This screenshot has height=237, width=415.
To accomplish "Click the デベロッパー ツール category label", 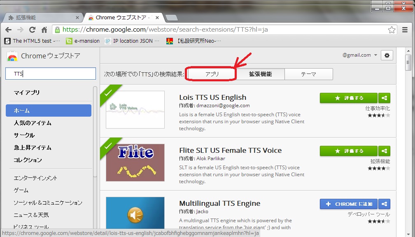I will pyautogui.click(x=369, y=214).
